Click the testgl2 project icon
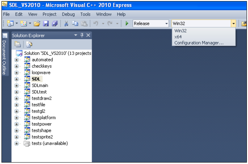This screenshot has height=164, width=248. pos(27,111)
